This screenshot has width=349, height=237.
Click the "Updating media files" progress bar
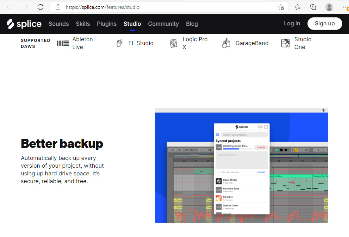237,149
